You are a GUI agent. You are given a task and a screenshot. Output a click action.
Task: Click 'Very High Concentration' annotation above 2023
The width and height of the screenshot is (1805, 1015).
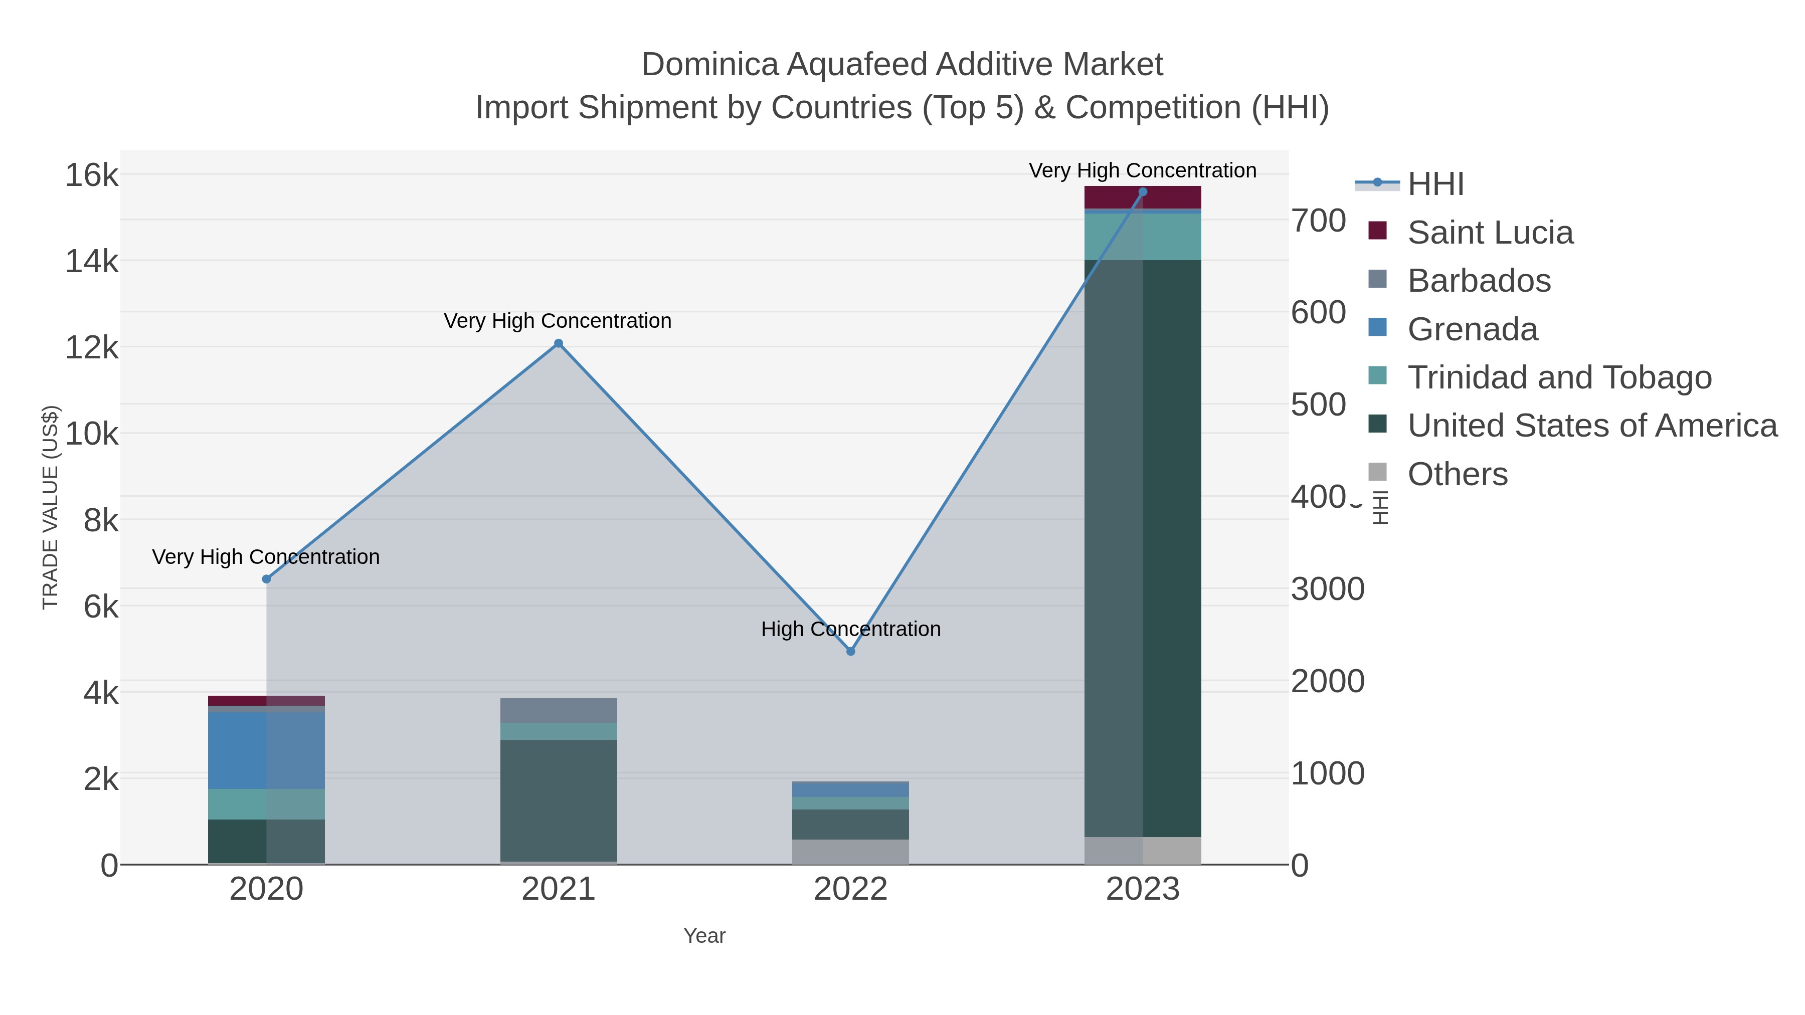pos(1143,170)
